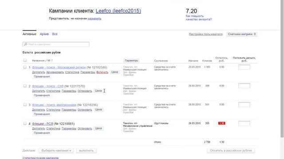The width and height of the screenshot is (284, 159).
Task: Open Параметры link for campaign 12218881
Action: point(69,129)
